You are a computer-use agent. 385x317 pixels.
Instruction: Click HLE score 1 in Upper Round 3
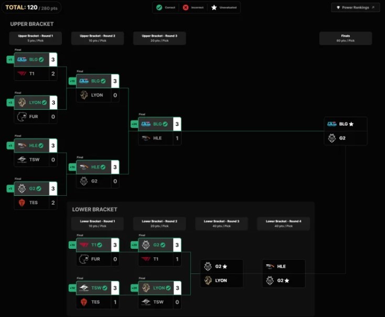[177, 138]
